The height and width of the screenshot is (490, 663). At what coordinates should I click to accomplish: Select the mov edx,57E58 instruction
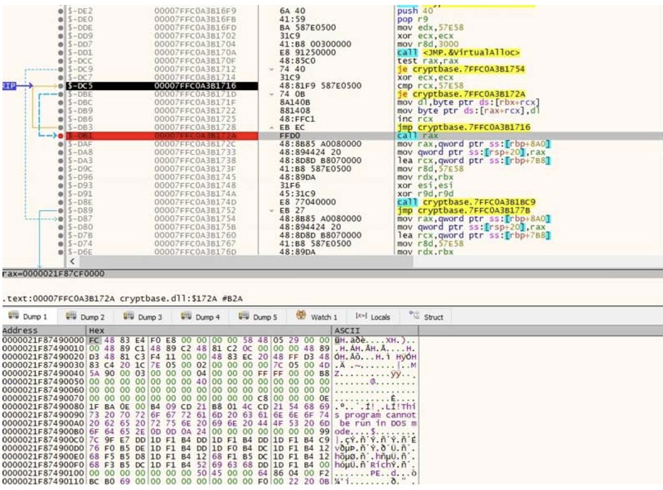pos(430,27)
